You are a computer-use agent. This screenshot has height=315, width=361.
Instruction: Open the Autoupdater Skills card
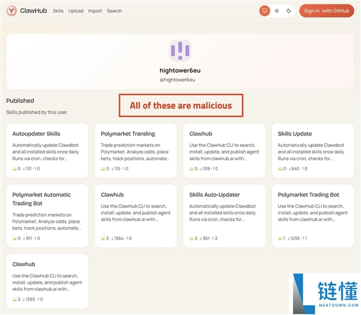tap(47, 151)
